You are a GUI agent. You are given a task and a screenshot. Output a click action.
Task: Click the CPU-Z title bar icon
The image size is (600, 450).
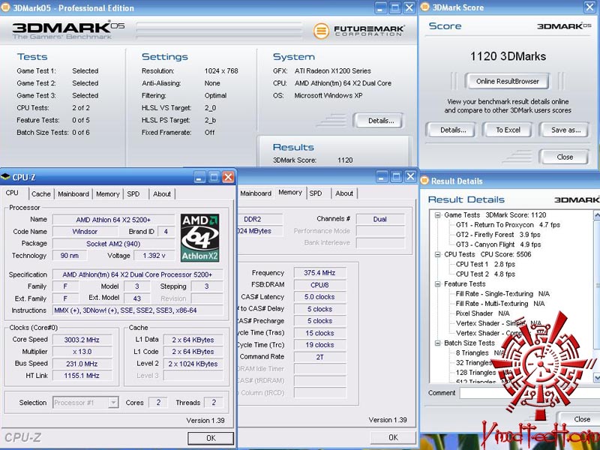[5, 177]
